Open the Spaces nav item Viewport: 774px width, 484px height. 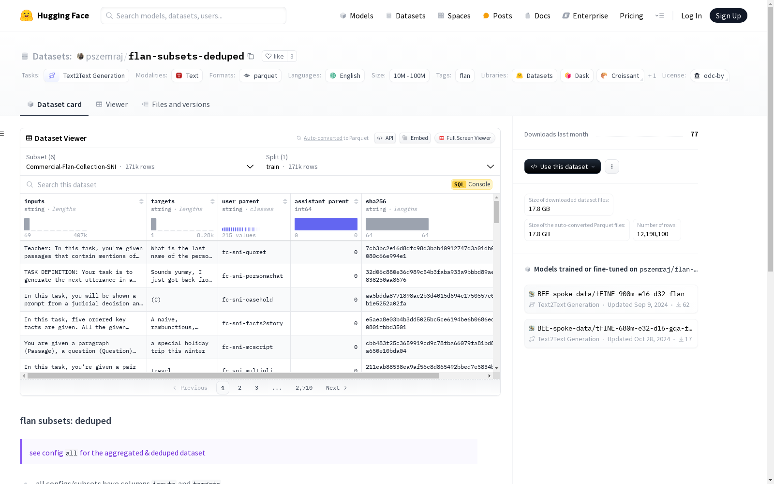454,15
